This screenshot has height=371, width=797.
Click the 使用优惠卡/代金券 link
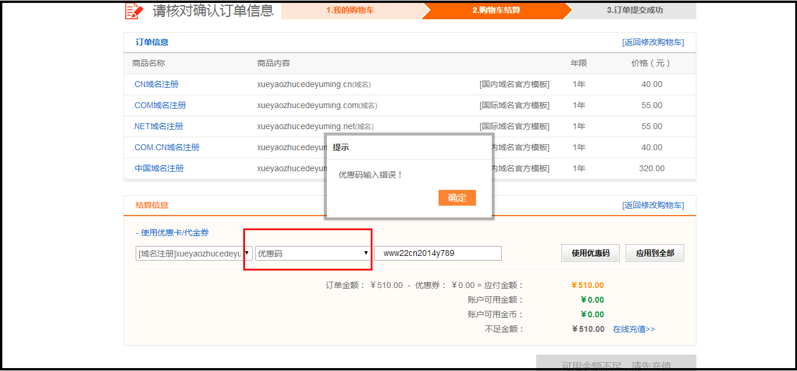coord(175,233)
